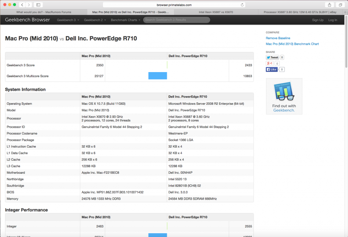Open the Geekbench 3 dropdown menu
348x237 pixels.
[68, 20]
